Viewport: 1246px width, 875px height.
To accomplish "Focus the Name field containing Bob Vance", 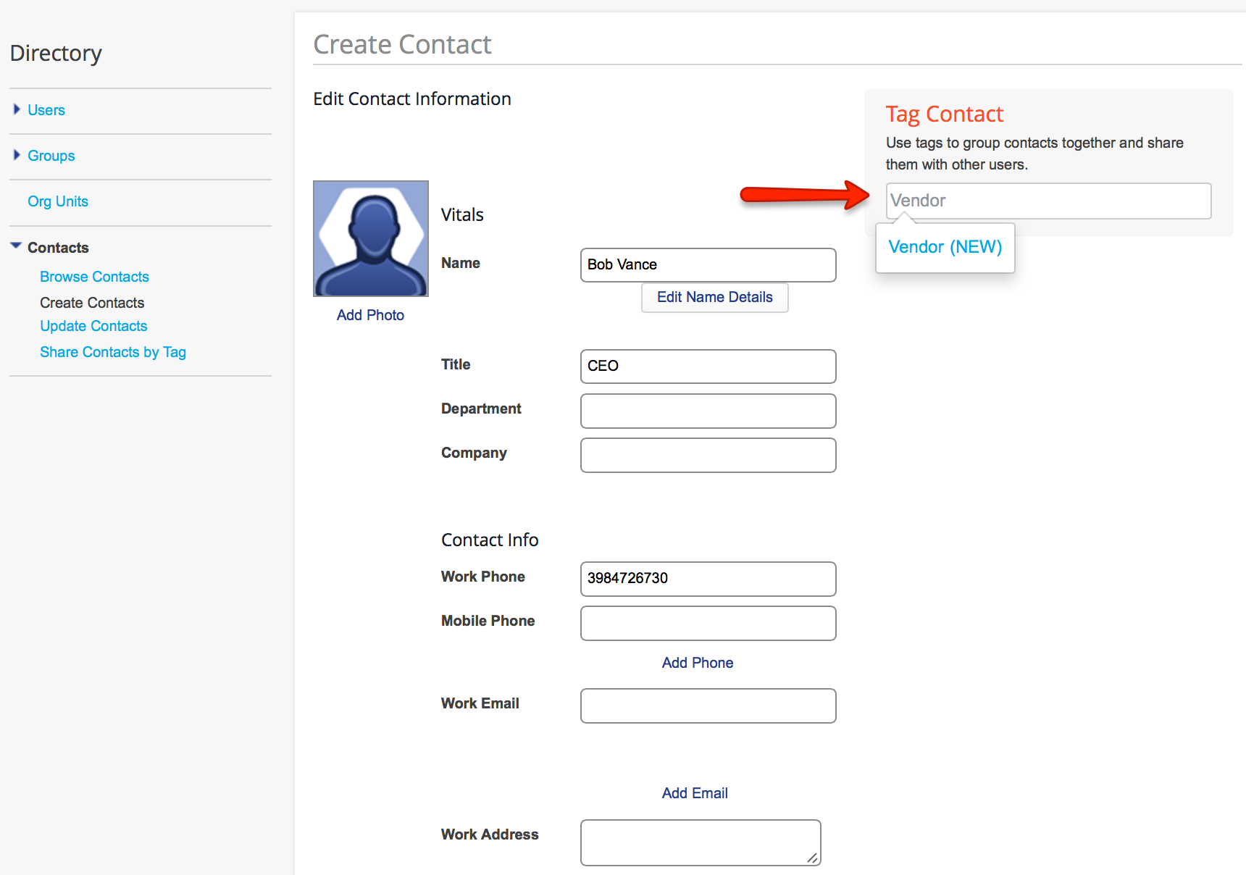I will pyautogui.click(x=708, y=265).
